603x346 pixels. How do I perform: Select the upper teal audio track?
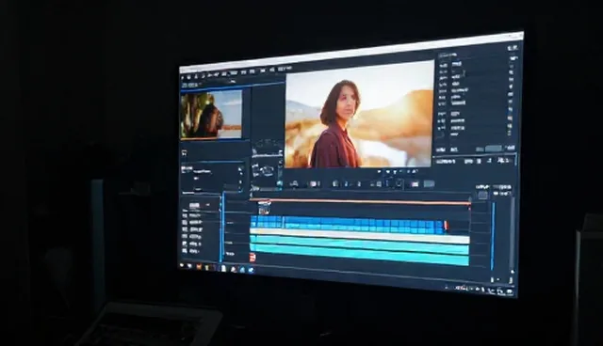pyautogui.click(x=360, y=244)
